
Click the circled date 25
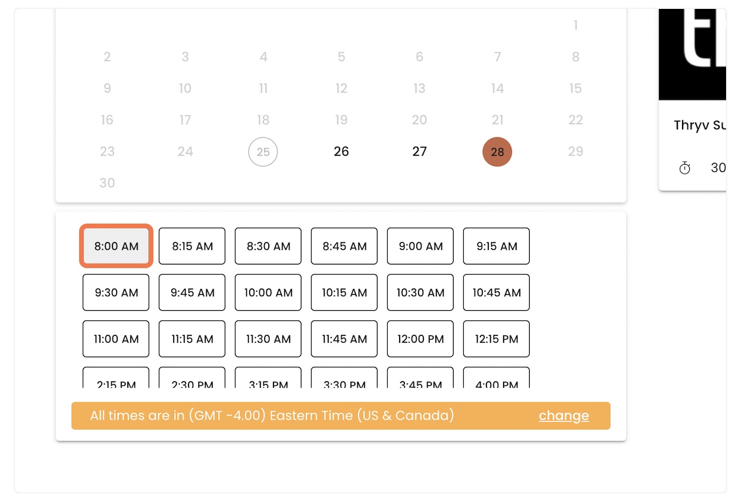tap(263, 152)
